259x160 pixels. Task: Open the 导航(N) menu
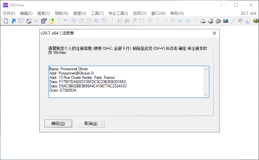(61, 13)
